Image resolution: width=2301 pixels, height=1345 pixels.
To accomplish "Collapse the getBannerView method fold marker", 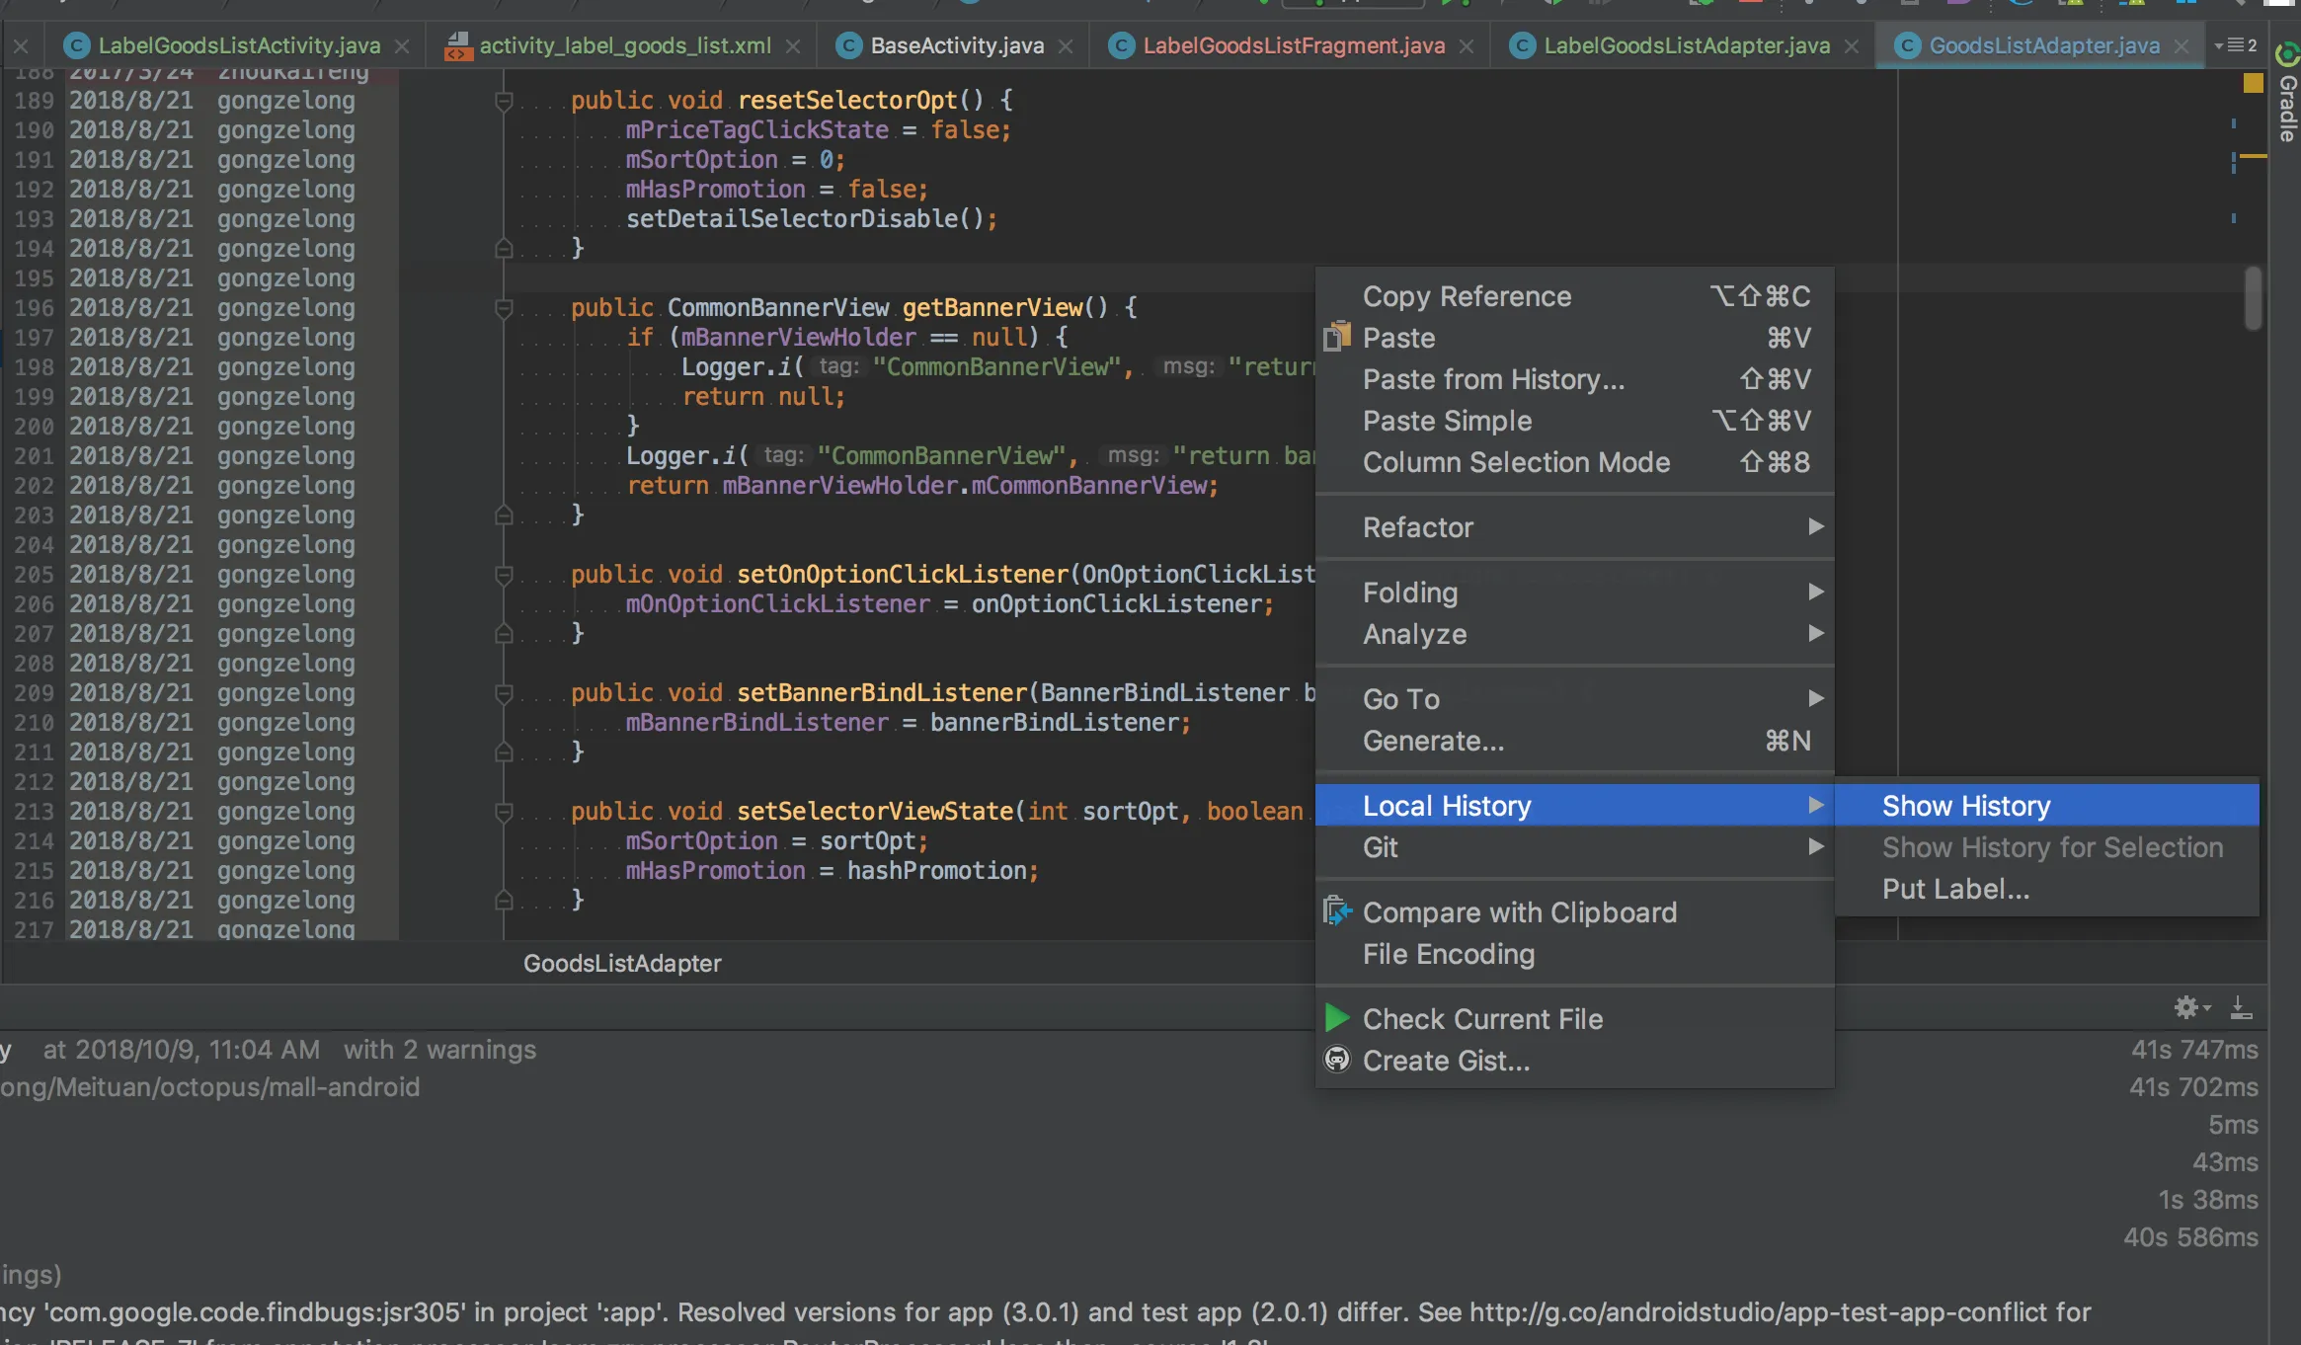I will pyautogui.click(x=504, y=307).
